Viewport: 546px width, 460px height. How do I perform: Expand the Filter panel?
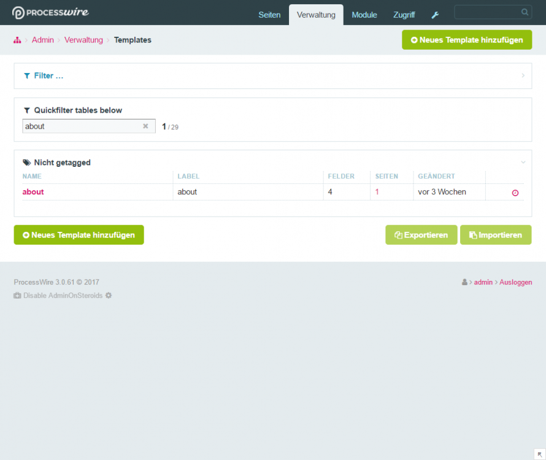pyautogui.click(x=49, y=76)
